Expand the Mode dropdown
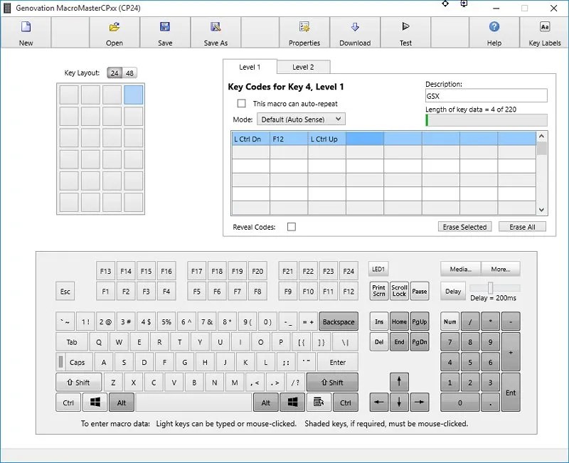Image resolution: width=569 pixels, height=463 pixels. 301,119
